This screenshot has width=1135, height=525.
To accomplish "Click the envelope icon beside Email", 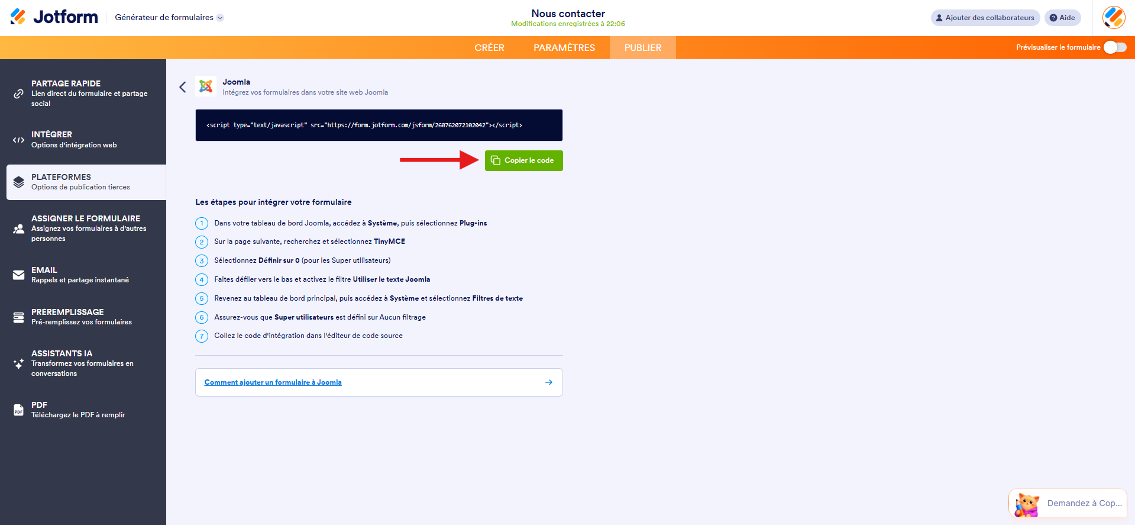I will click(19, 275).
